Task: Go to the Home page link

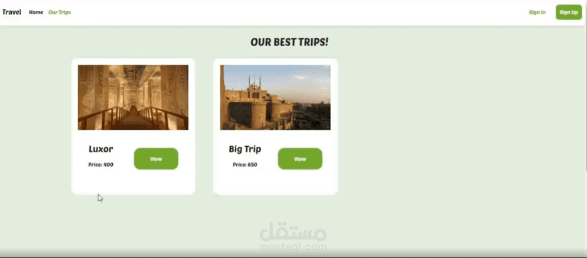Action: [36, 12]
